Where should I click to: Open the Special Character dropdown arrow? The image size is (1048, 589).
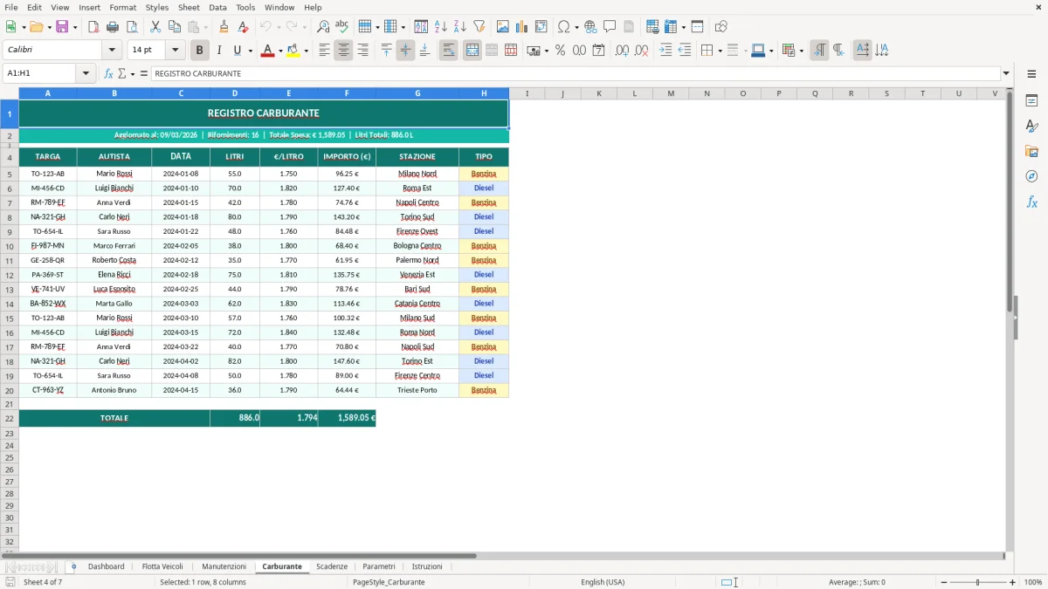577,27
